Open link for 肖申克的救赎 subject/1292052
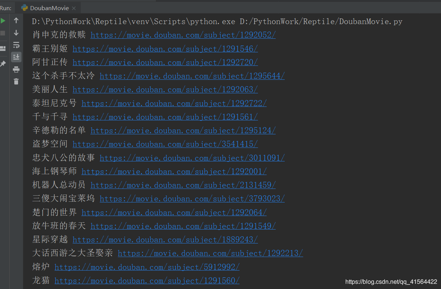Screen dimensions: 441x289 click(x=183, y=35)
